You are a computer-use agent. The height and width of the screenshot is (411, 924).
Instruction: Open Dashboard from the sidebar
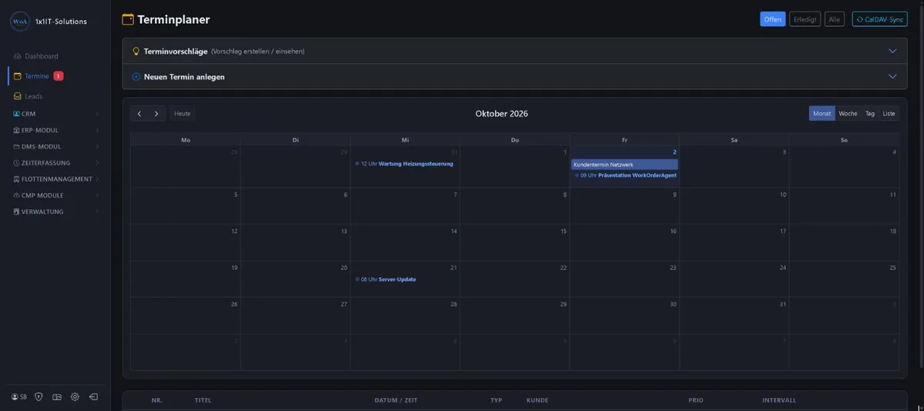tap(35, 56)
